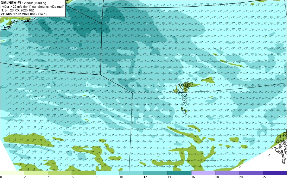The height and width of the screenshot is (179, 287).
Task: Click the 8–10 m/s pale cyan legend swatch
Action: [108, 173]
